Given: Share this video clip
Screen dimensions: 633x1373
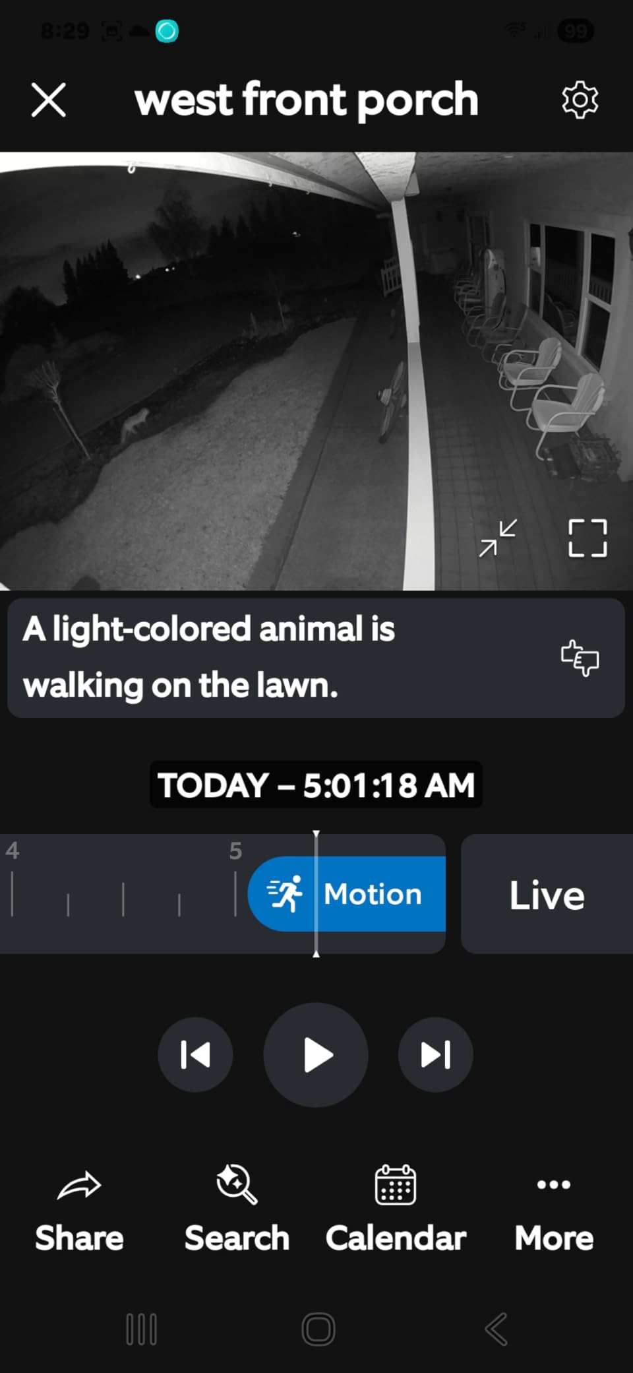Looking at the screenshot, I should click(x=79, y=1211).
